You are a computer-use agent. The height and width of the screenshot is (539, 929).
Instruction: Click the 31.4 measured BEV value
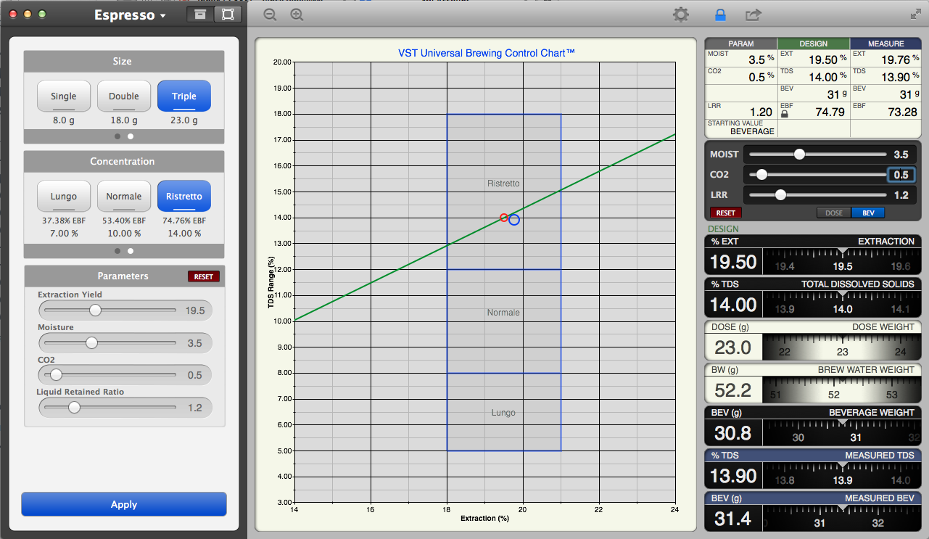pyautogui.click(x=734, y=519)
